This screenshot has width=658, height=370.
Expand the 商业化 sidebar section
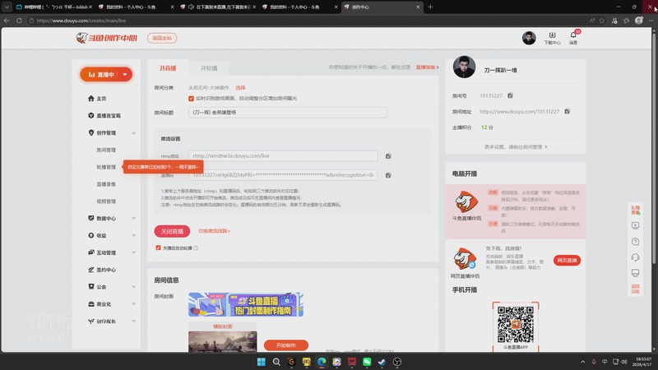click(133, 304)
